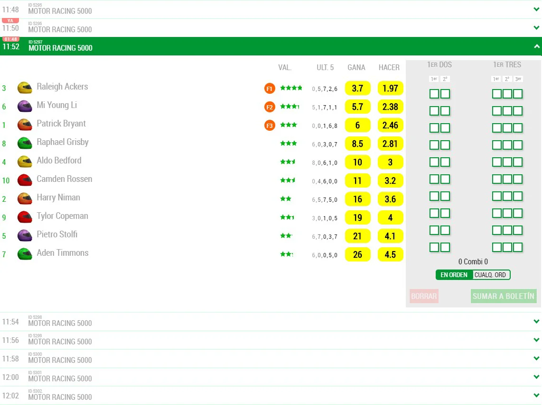The height and width of the screenshot is (405, 542).
Task: Click Raphael Grisby's three-star rating
Action: coord(289,143)
